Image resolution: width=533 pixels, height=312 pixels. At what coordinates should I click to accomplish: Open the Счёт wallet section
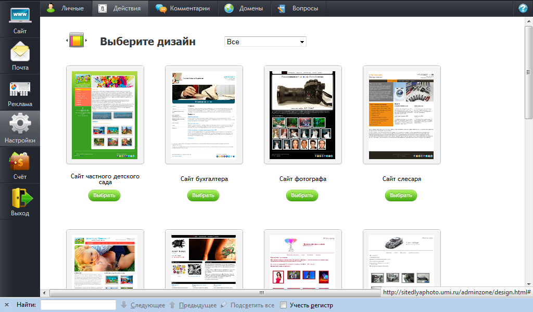coord(20,165)
